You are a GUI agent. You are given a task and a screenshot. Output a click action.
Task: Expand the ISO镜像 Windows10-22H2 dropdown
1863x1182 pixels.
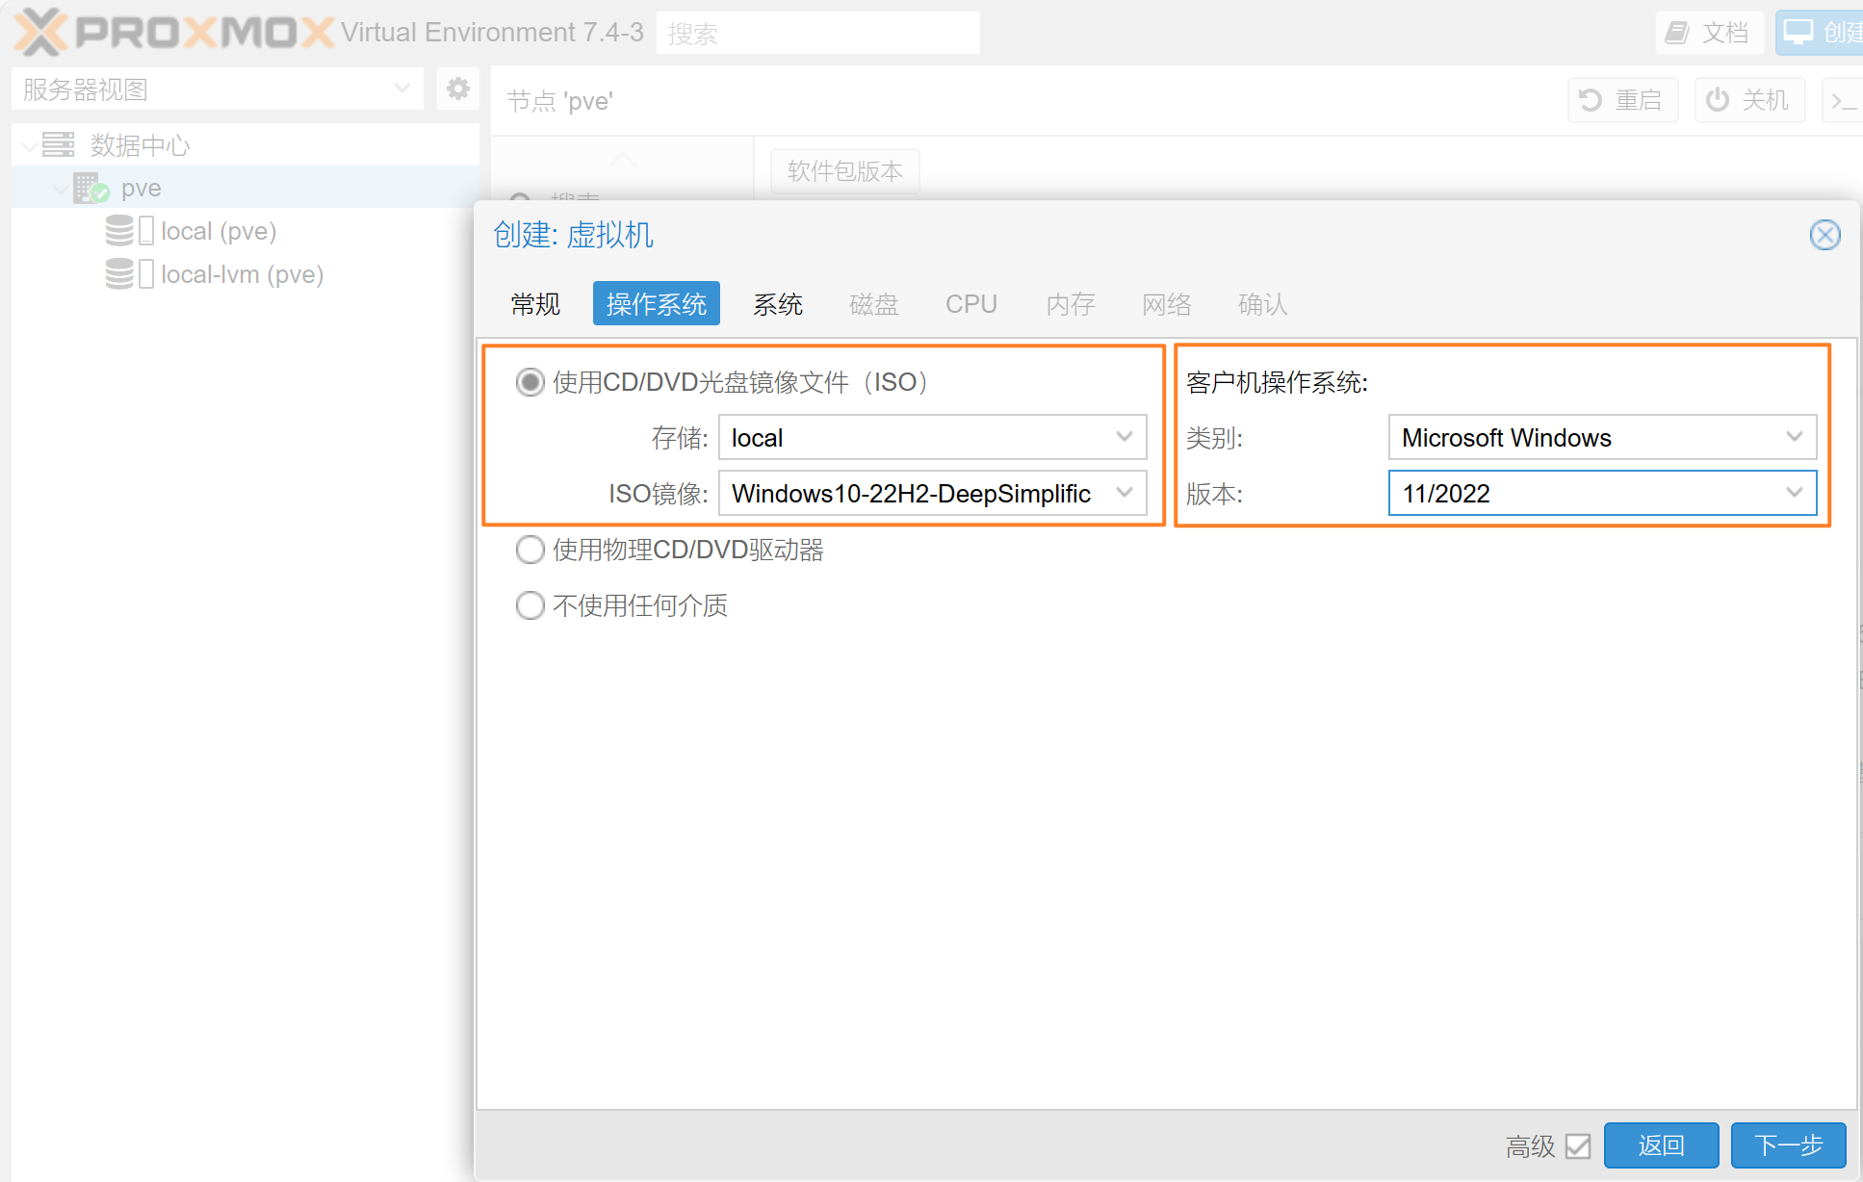1127,493
